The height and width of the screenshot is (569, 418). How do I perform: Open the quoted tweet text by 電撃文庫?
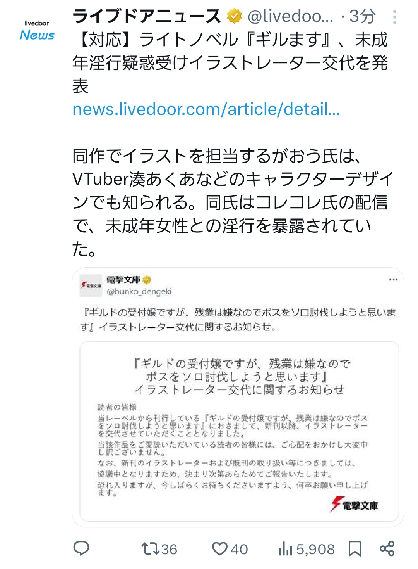tap(238, 320)
